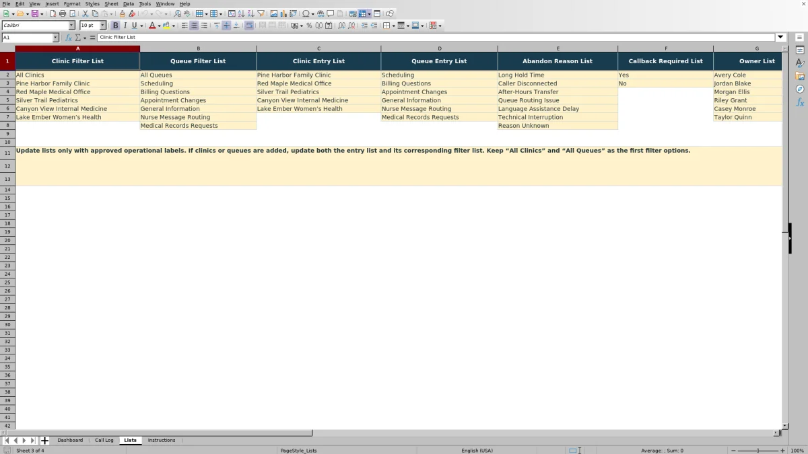Click the Align Right icon
808x454 pixels.
pyautogui.click(x=204, y=26)
